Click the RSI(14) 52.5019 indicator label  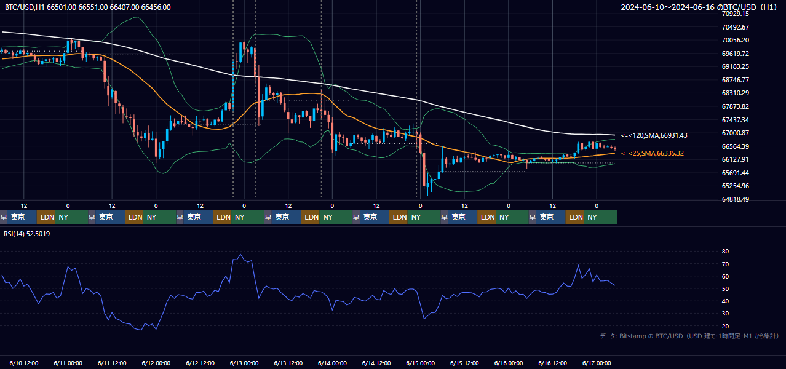(27, 234)
